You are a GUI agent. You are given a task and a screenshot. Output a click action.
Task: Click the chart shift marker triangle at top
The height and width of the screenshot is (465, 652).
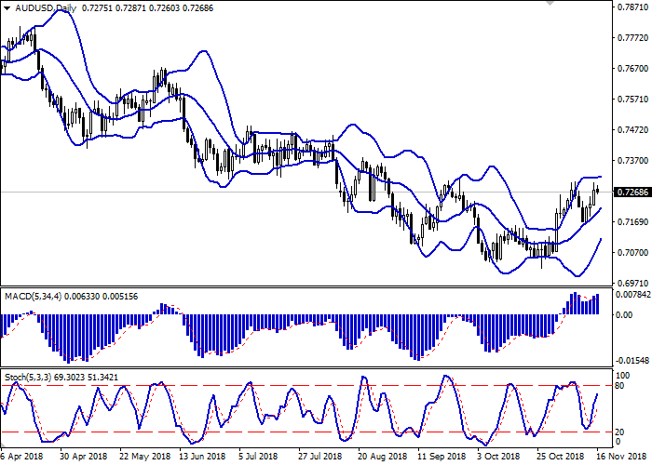pyautogui.click(x=550, y=4)
